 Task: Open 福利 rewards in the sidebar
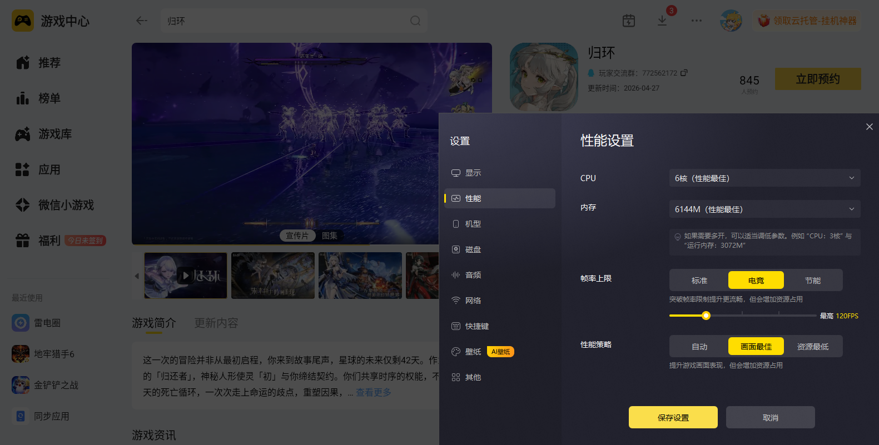(x=38, y=241)
